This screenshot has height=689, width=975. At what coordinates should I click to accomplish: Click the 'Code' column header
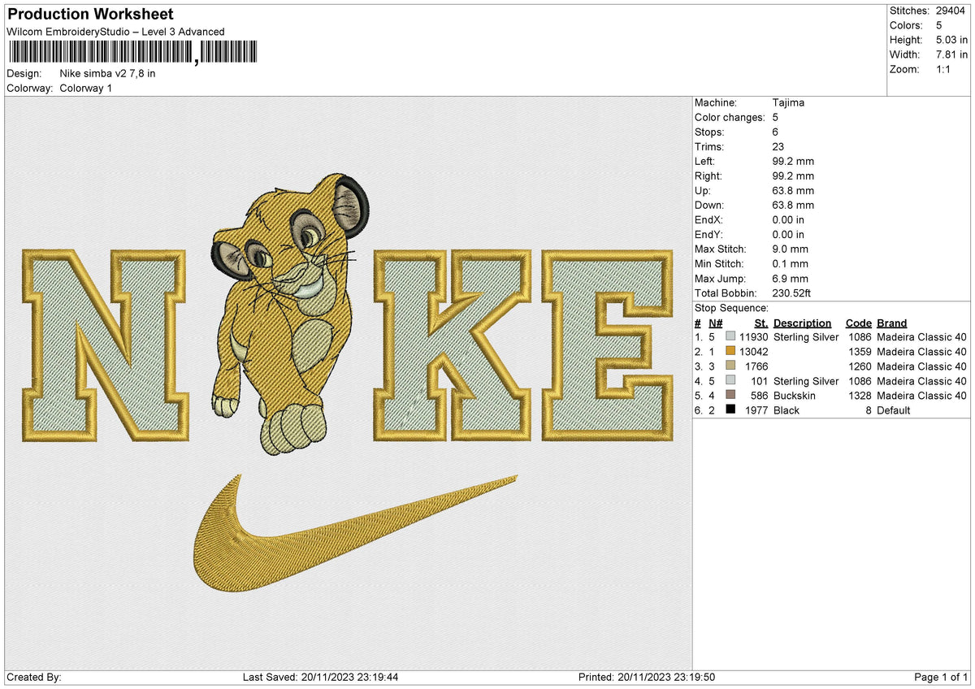point(859,323)
